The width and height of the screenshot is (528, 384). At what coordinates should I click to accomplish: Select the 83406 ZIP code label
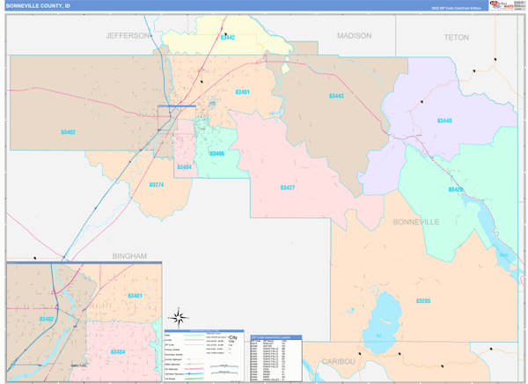coord(216,154)
